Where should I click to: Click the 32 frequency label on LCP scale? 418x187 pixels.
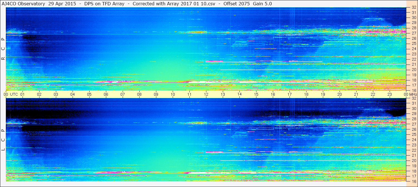pos(414,98)
